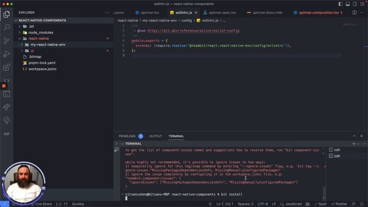Image resolution: width=368 pixels, height=207 pixels.
Task: Open the Extensions view
Action: click(x=6, y=68)
